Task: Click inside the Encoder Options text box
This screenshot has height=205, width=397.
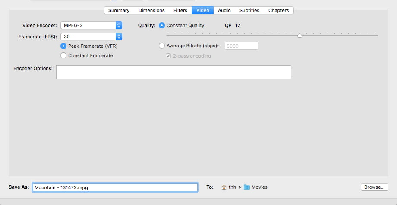Action: pos(173,72)
